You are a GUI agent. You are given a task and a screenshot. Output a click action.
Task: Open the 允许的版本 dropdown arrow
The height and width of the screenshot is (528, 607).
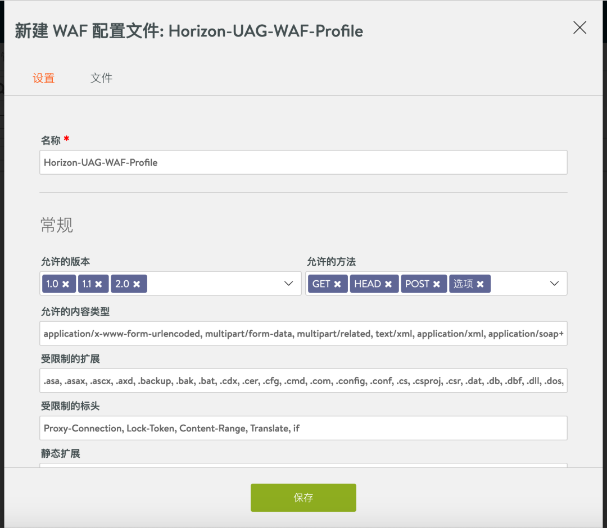tap(288, 284)
